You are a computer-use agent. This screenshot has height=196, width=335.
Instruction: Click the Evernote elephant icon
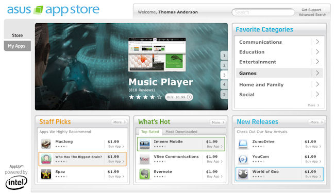145,174
